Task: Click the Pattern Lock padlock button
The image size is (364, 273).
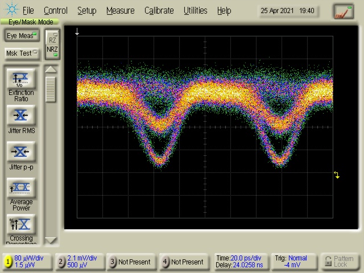Action: (x=340, y=262)
